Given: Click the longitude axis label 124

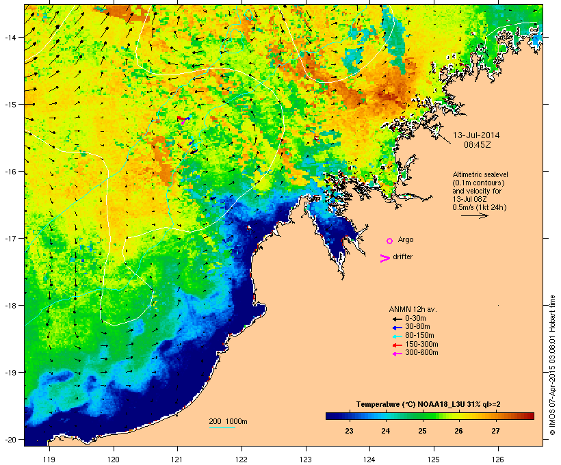Looking at the screenshot, I should pyautogui.click(x=370, y=460).
